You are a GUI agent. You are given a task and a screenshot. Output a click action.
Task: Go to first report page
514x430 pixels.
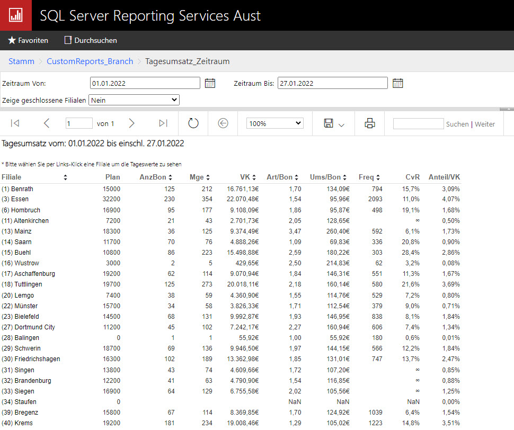tap(15, 123)
